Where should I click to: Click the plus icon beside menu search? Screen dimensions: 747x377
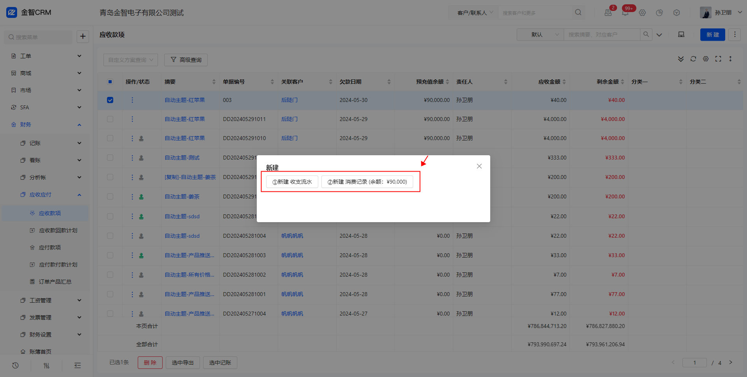coord(83,37)
